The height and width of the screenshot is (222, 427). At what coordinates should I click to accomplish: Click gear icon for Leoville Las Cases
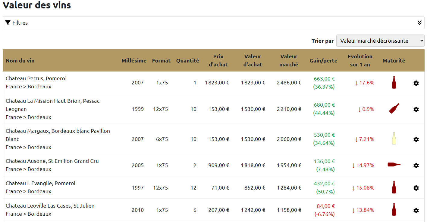416,211
